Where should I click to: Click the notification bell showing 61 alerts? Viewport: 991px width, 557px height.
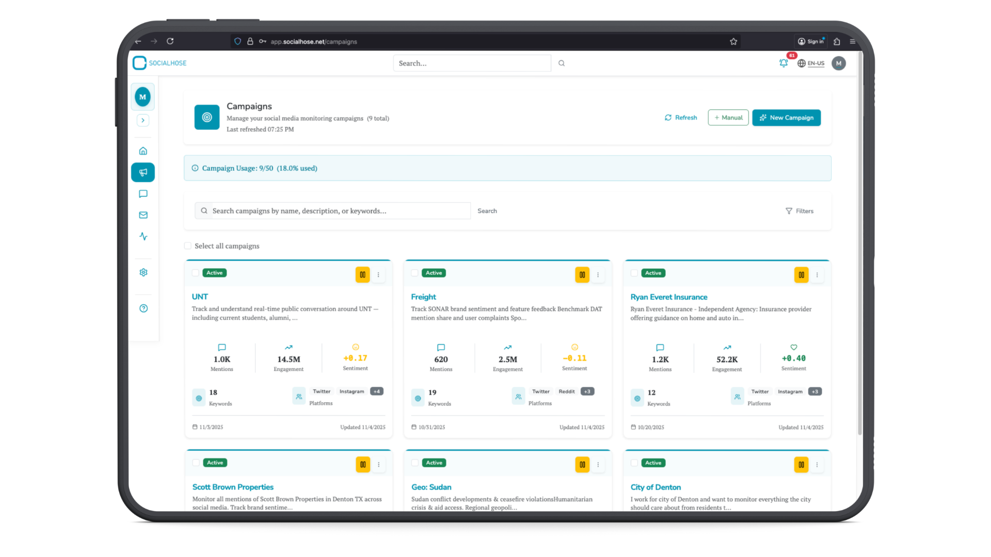click(784, 63)
